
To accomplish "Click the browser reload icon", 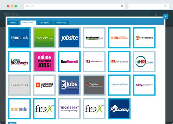I will [x=122, y=6].
